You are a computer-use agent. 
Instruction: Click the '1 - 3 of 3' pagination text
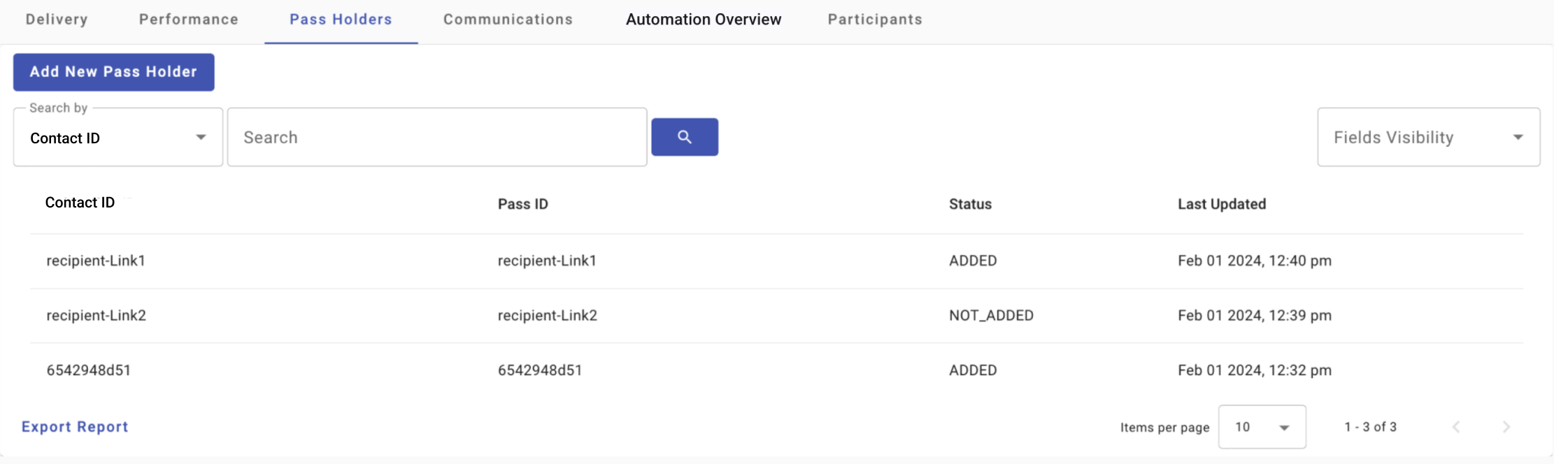click(1370, 427)
